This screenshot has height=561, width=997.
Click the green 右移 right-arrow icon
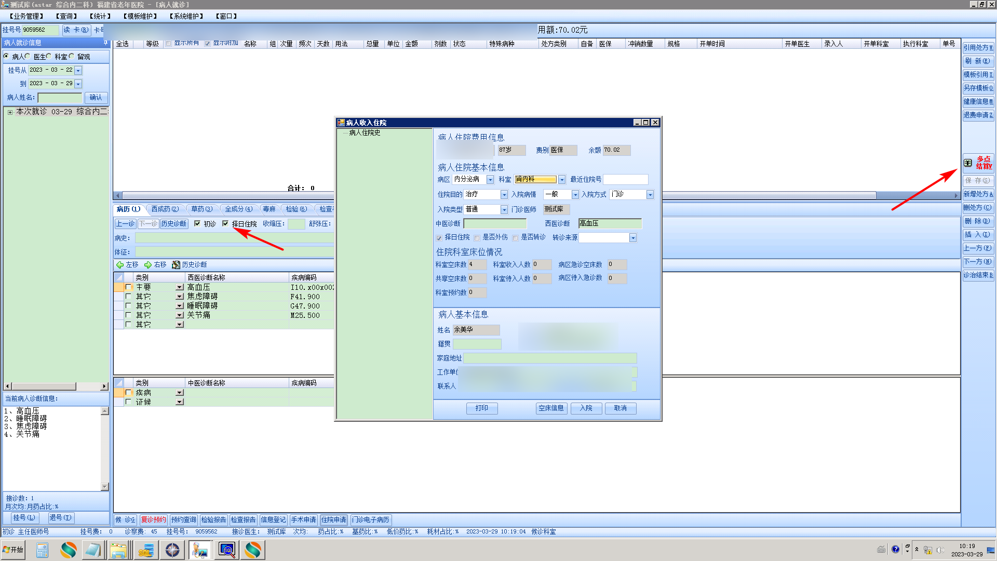coord(148,265)
